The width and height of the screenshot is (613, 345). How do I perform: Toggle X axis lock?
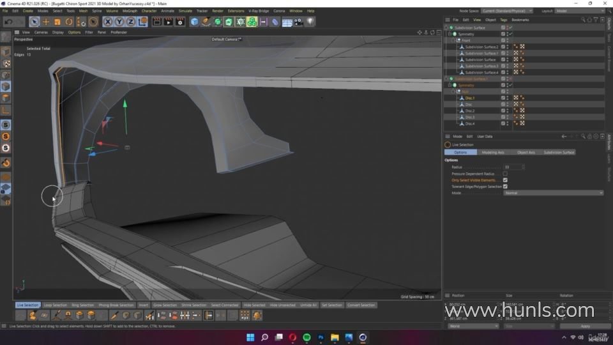click(x=108, y=22)
